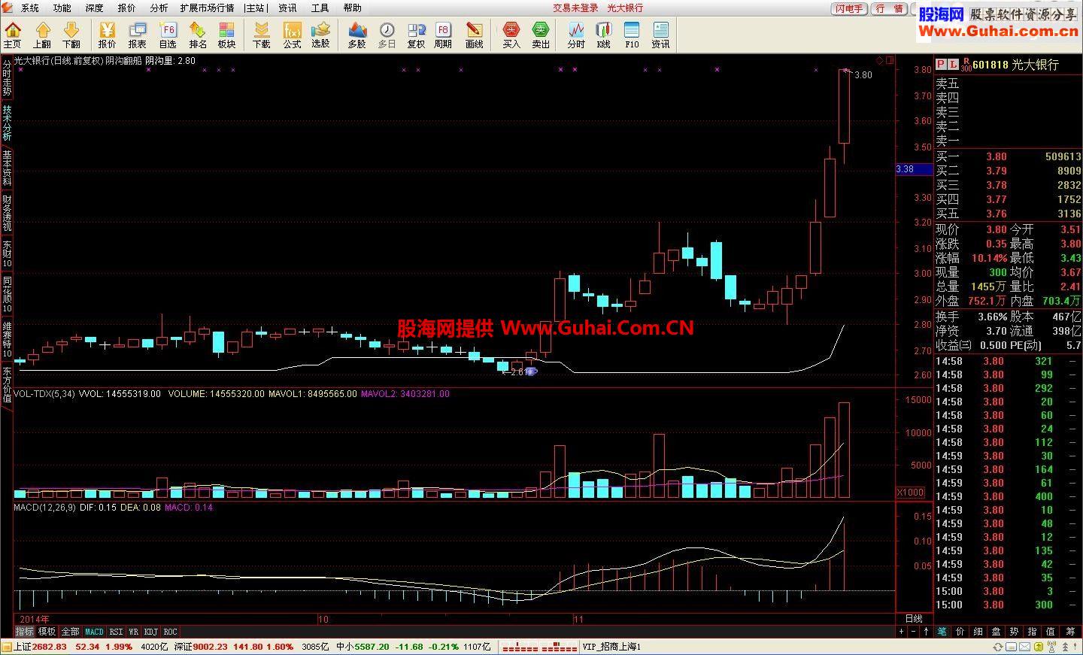This screenshot has width=1083, height=655.
Task: Select the 价 price distribution tab
Action: (960, 632)
